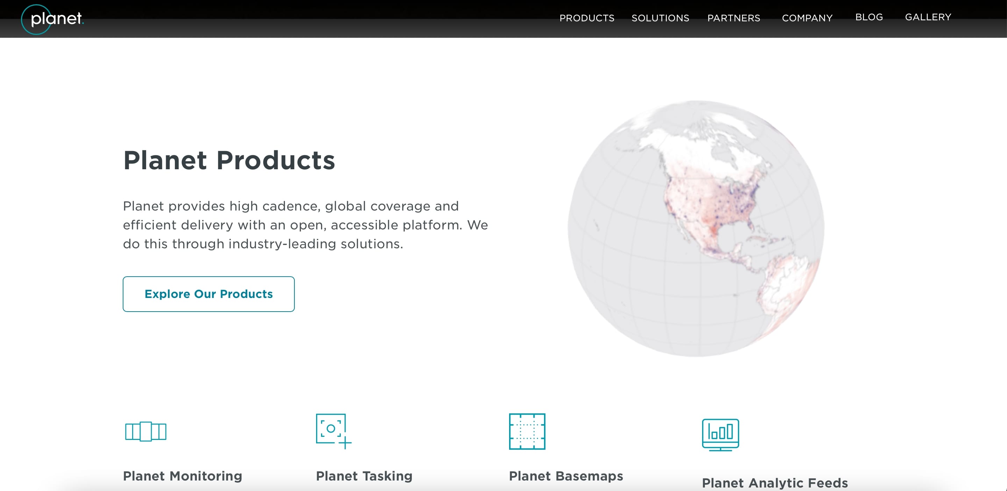Open the Partners menu
The image size is (1007, 491).
[x=734, y=18]
